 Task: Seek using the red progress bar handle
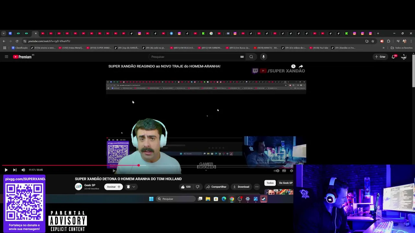pos(138,165)
